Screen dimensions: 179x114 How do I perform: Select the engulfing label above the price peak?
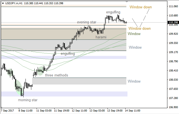pyautogui.click(x=113, y=12)
